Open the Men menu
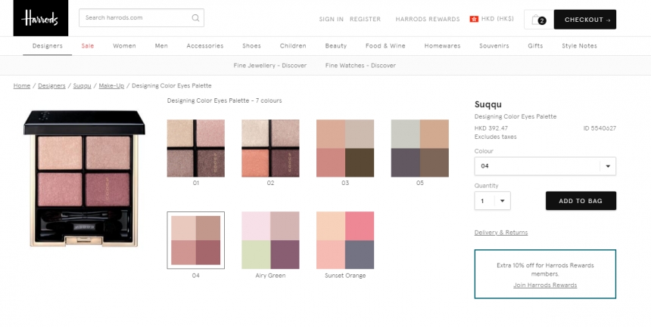 [x=161, y=46]
